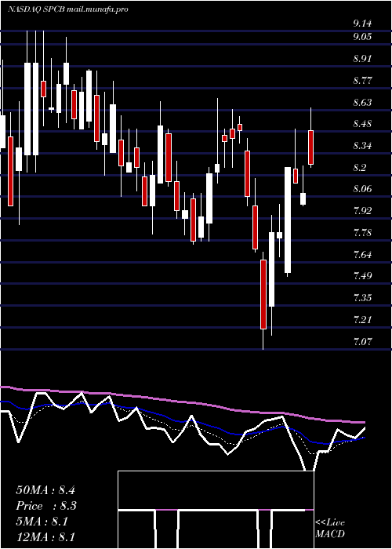Click the 8.63 price axis label
Viewport: 392px width, 549px height.
362,102
